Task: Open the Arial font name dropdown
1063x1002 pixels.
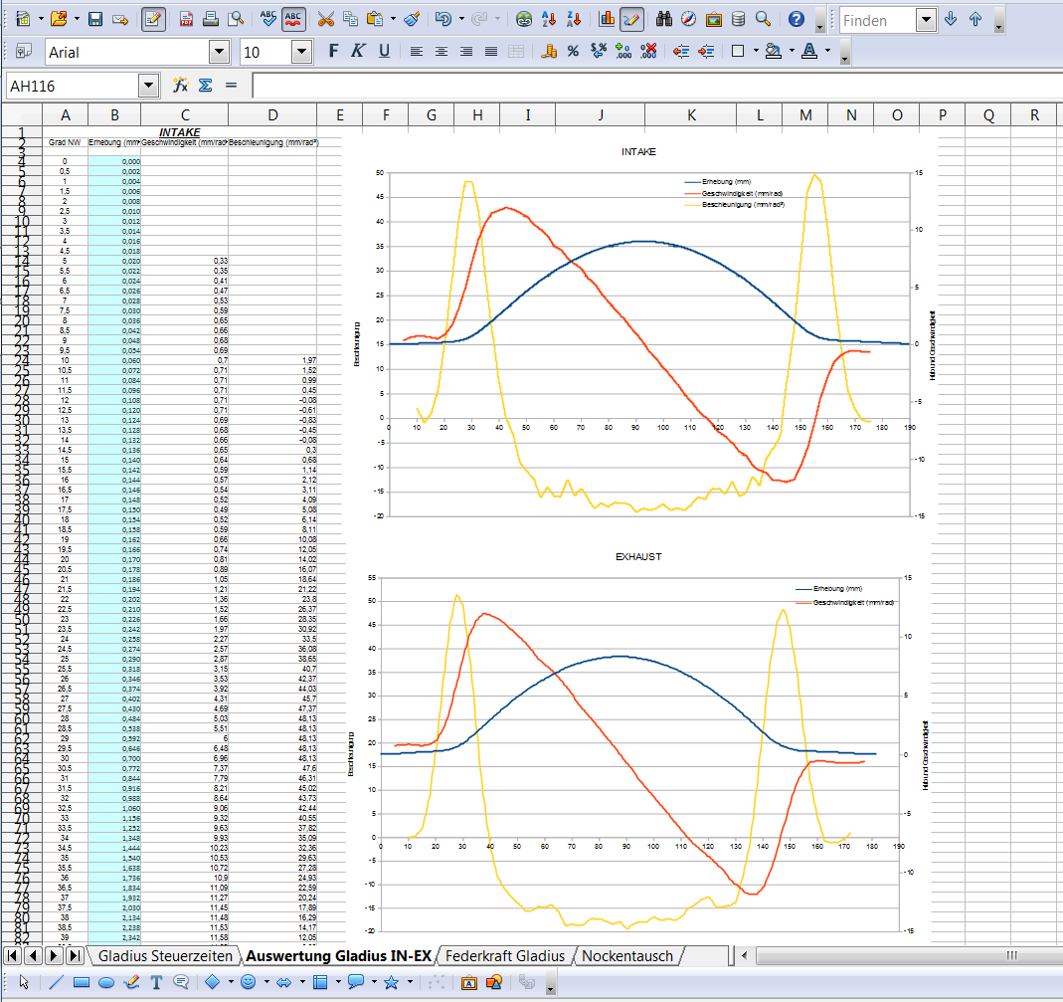Action: pos(219,52)
